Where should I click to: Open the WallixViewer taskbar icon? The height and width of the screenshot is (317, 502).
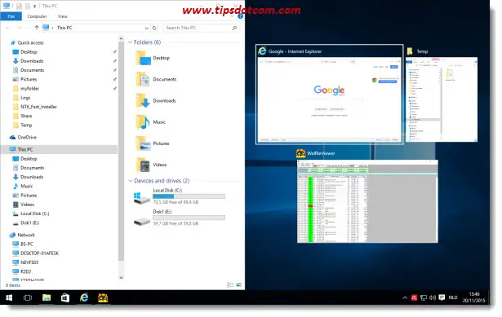[x=103, y=297]
